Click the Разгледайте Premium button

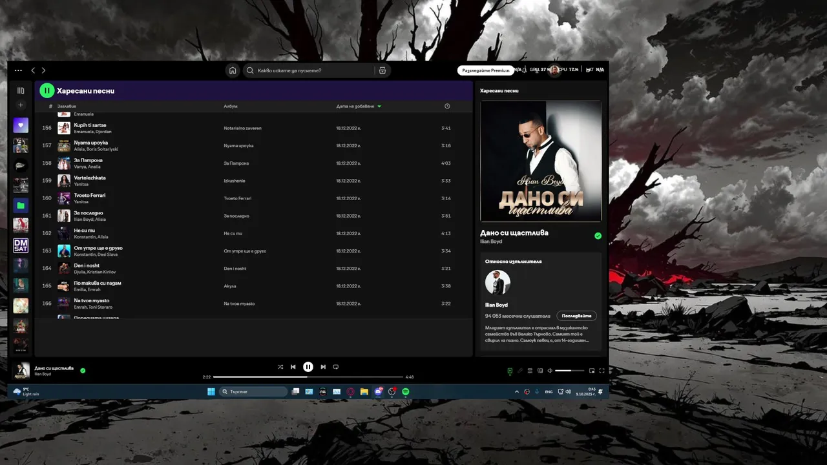[486, 70]
